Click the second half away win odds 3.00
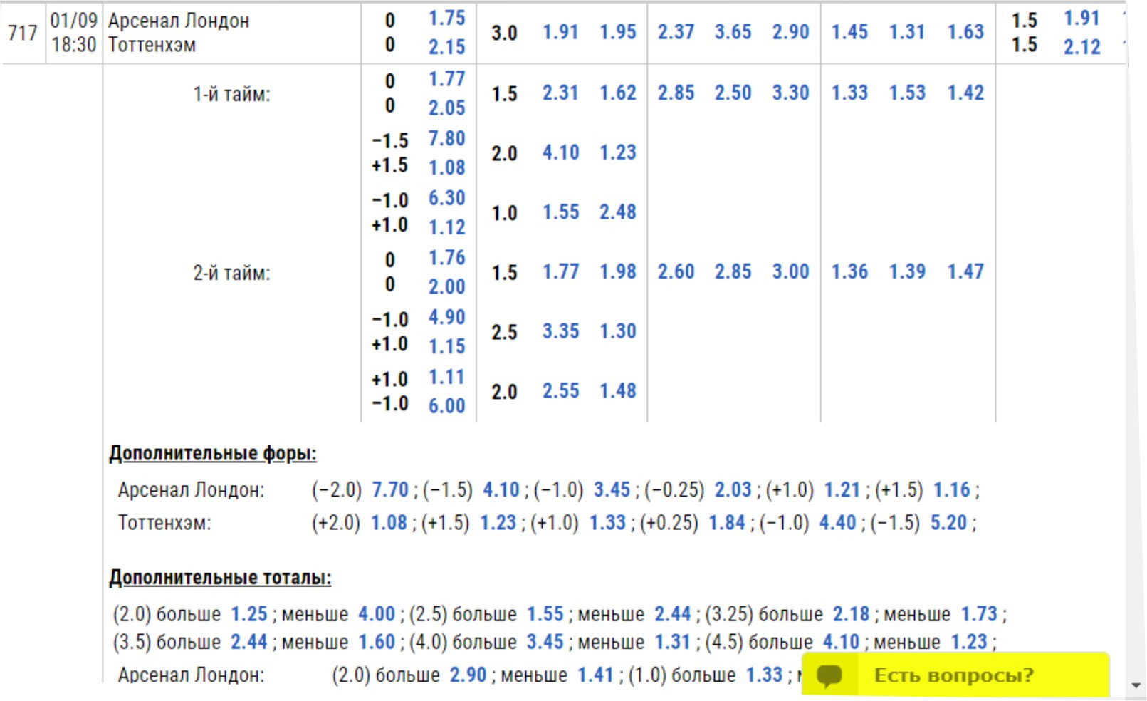 point(790,271)
